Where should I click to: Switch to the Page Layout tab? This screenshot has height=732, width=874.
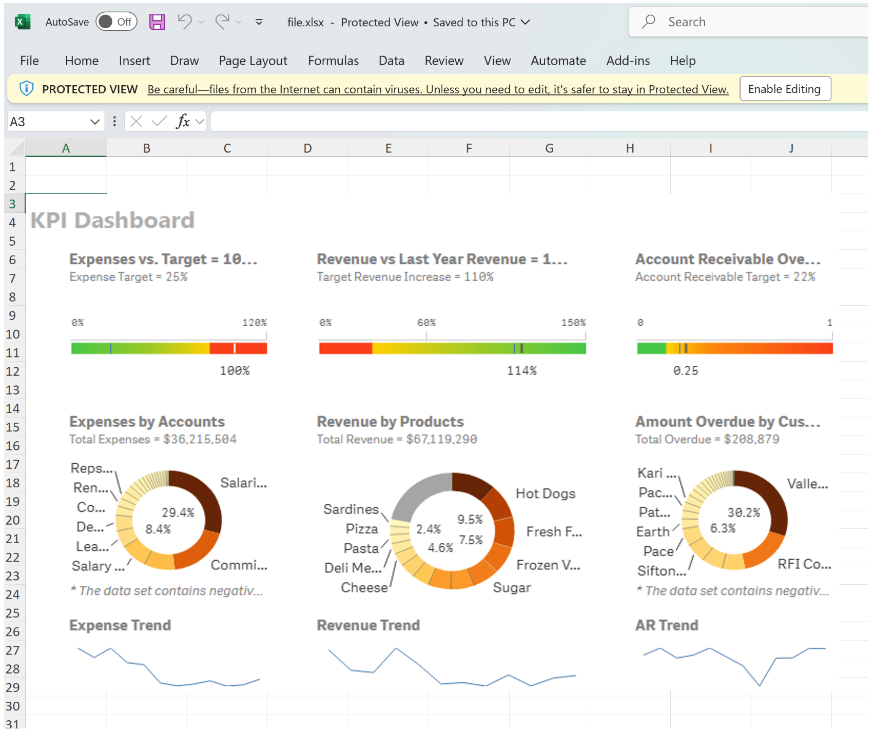(253, 61)
